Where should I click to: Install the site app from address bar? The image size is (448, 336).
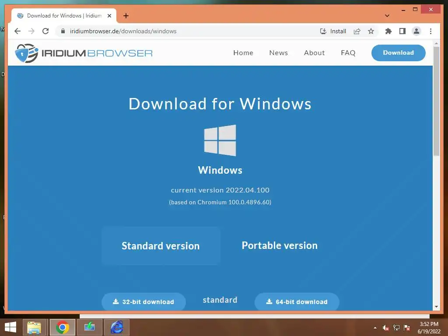coord(333,31)
